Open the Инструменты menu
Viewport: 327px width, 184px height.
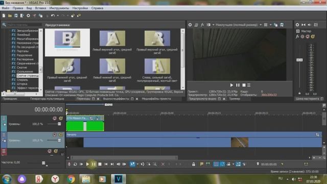59,8
